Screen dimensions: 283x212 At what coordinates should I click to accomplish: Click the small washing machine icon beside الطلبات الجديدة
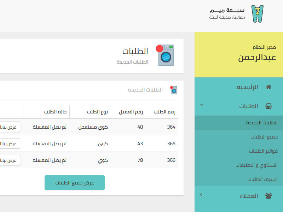174,90
